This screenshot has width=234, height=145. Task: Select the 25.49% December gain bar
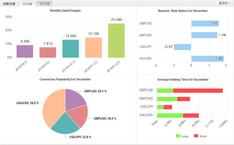[116, 40]
